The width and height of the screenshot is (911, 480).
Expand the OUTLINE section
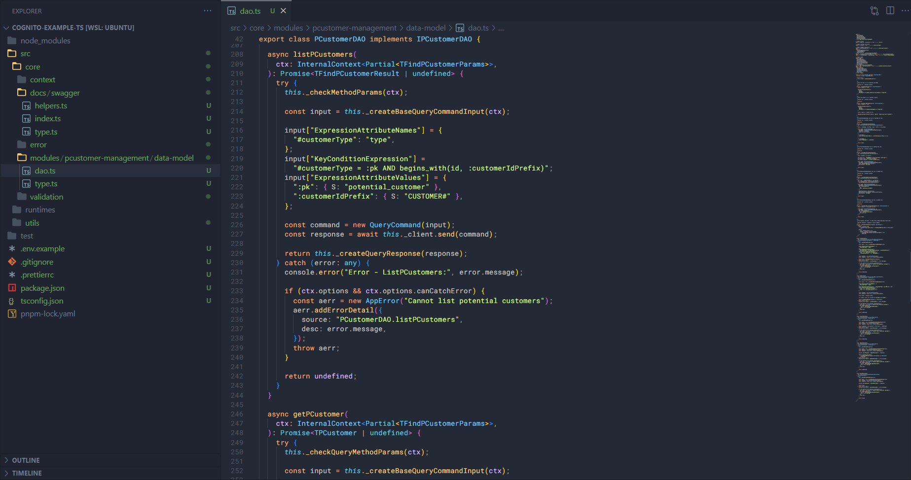click(x=26, y=460)
